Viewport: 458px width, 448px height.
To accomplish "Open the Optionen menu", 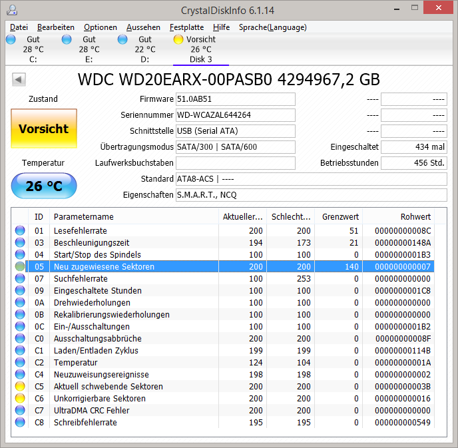I will point(100,27).
